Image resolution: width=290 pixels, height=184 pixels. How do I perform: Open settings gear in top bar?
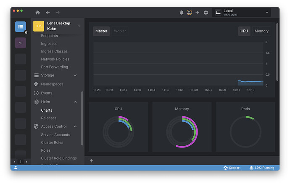206,13
